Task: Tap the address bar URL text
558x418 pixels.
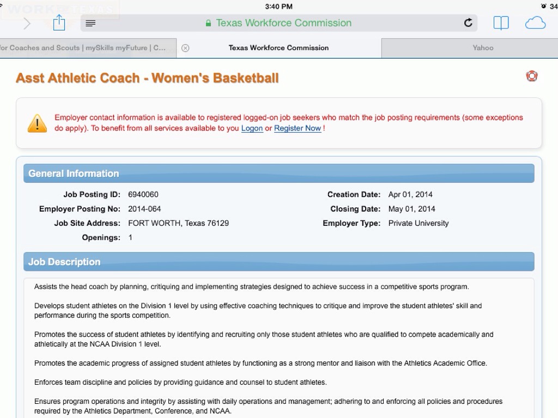Action: pyautogui.click(x=283, y=23)
